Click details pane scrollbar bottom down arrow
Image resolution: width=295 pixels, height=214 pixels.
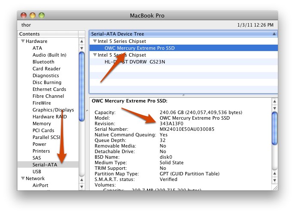pos(275,180)
